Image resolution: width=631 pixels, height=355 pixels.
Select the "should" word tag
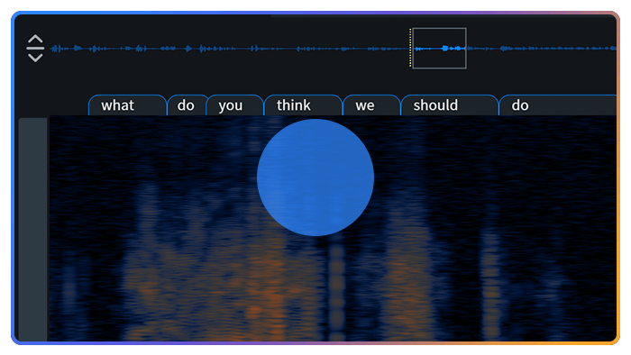click(x=450, y=105)
